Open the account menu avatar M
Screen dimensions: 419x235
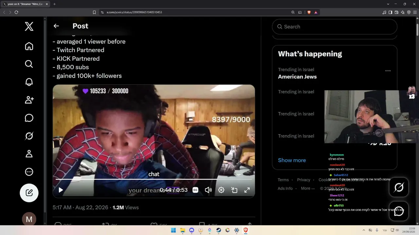pos(29,219)
